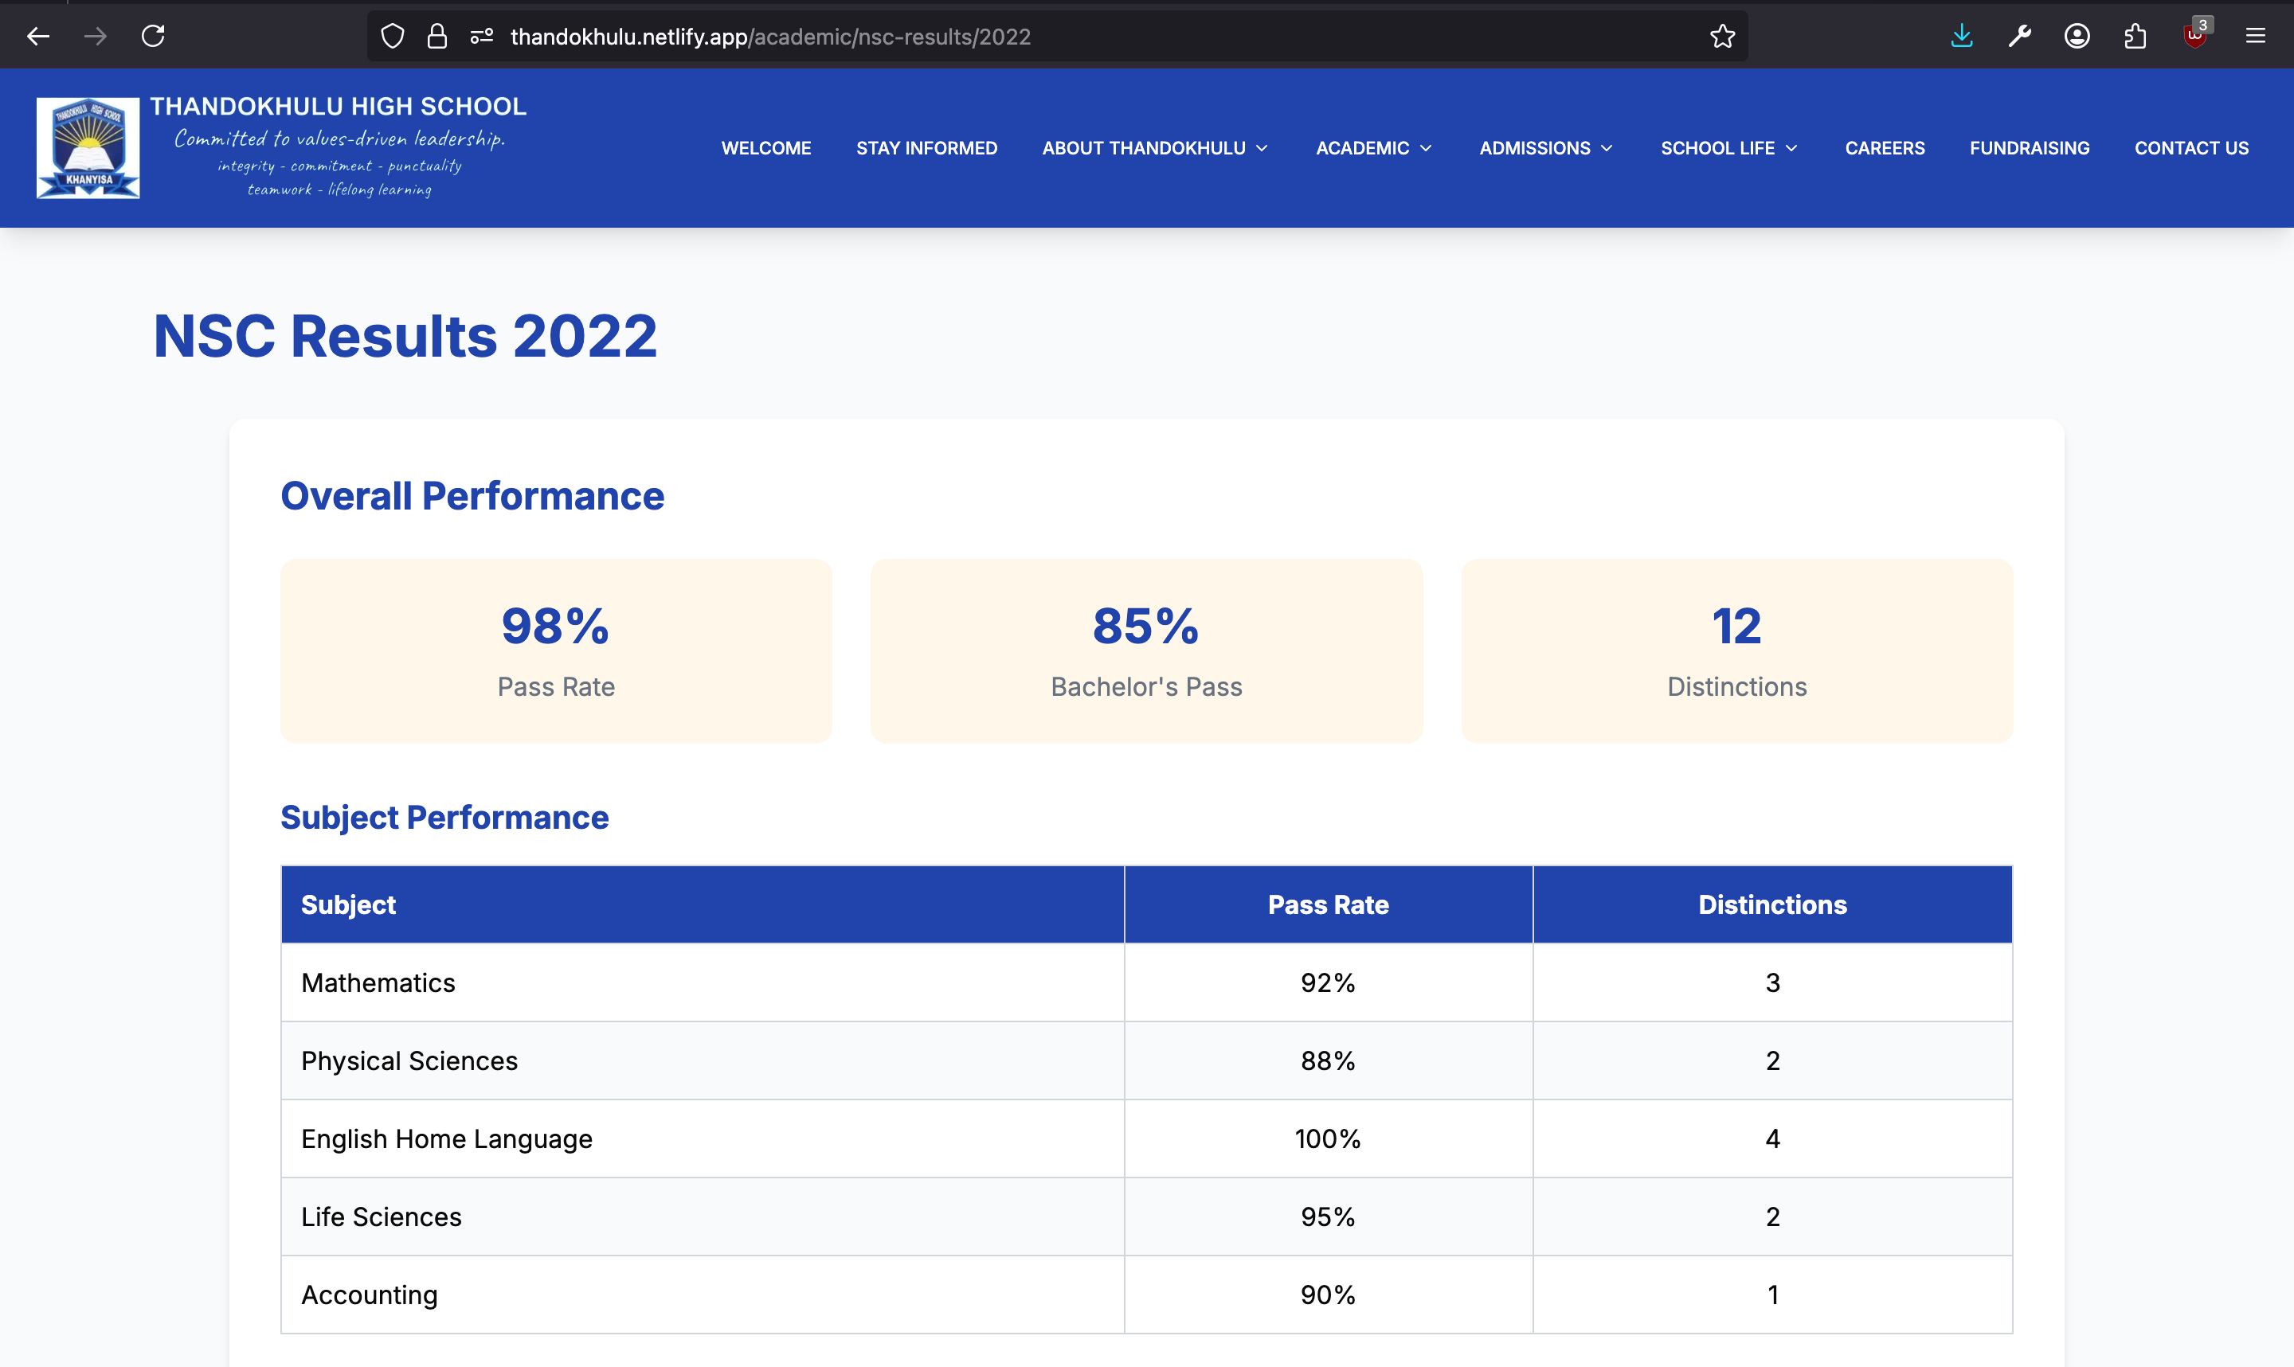The image size is (2294, 1367).
Task: Navigate to the Fundraising page
Action: [x=2029, y=148]
